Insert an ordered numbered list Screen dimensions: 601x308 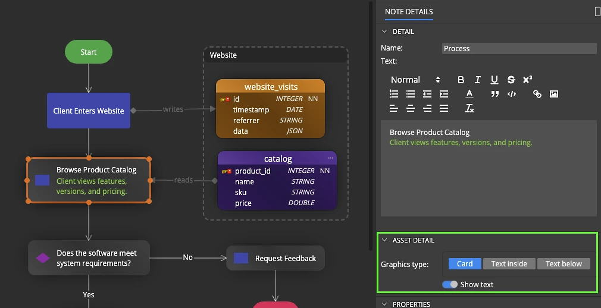pos(394,94)
